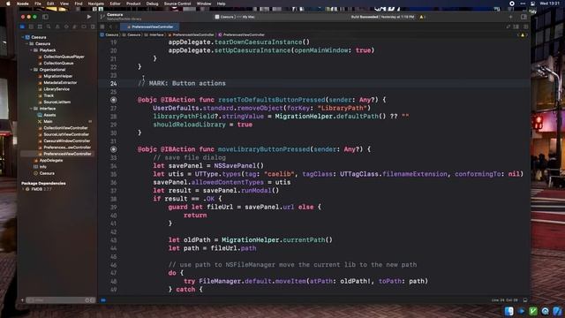Open CaesuraWindowController file
565x318 pixels.
67,141
